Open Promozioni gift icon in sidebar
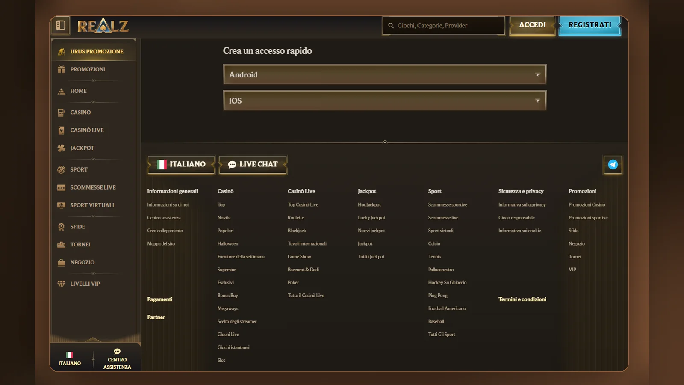 [62, 69]
